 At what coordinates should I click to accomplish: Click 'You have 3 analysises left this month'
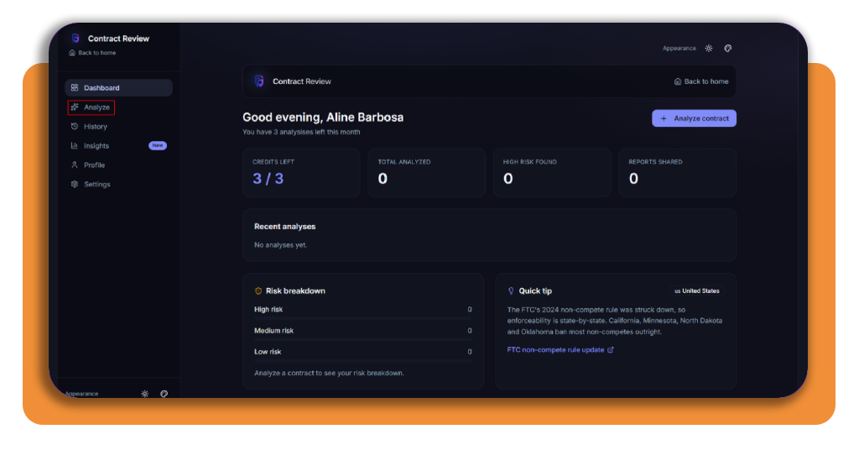pos(301,132)
